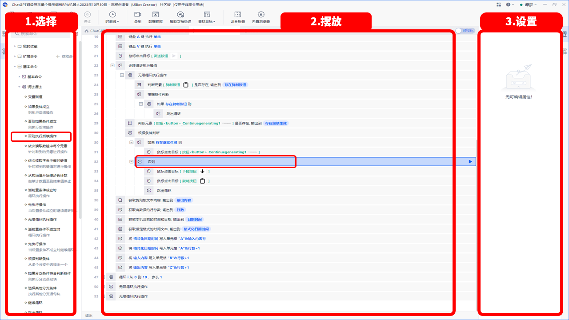Image resolution: width=569 pixels, height=320 pixels.
Task: Click the apps grid icon in title bar
Action: 498,4
